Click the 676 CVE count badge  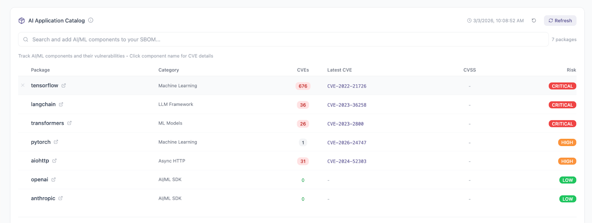(x=303, y=86)
